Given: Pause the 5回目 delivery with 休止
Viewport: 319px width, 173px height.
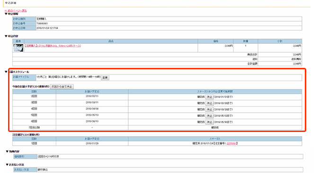Looking at the screenshot, I should pyautogui.click(x=209, y=116).
